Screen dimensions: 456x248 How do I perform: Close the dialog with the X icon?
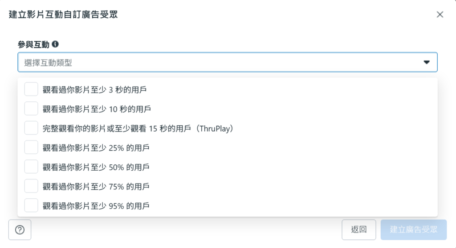coord(440,14)
